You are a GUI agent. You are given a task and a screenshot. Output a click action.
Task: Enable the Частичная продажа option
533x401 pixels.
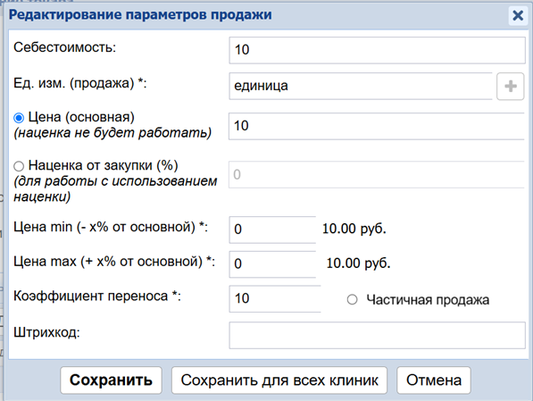point(352,300)
